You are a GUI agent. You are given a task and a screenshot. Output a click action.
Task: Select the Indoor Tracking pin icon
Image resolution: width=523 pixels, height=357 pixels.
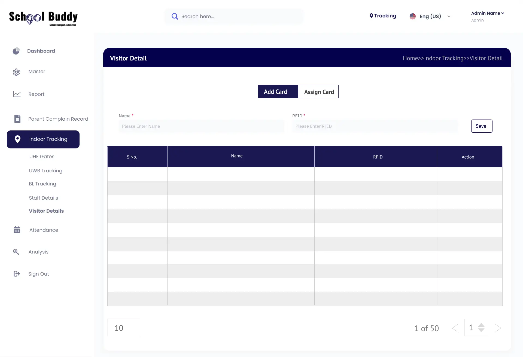18,139
